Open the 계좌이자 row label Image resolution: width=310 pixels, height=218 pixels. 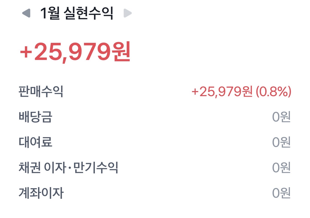(x=41, y=193)
